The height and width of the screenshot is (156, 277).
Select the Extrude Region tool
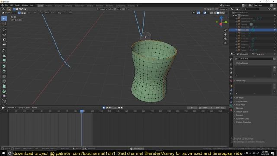pyautogui.click(x=4, y=61)
